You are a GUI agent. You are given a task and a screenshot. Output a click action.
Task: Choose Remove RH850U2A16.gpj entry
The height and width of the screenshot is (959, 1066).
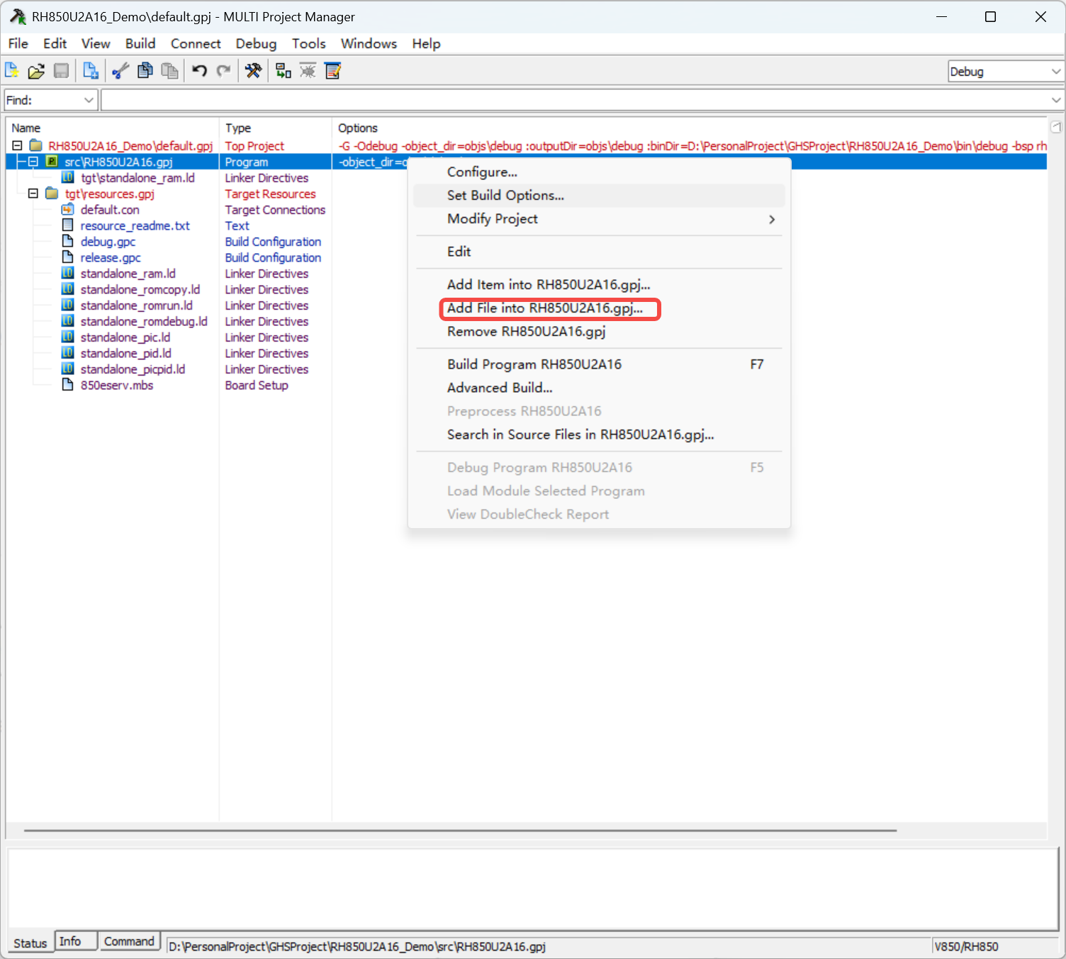tap(599, 332)
